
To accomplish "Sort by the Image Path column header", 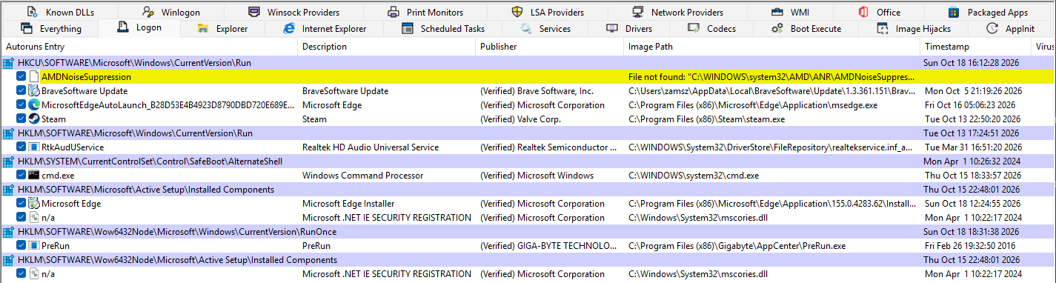I will click(x=771, y=47).
